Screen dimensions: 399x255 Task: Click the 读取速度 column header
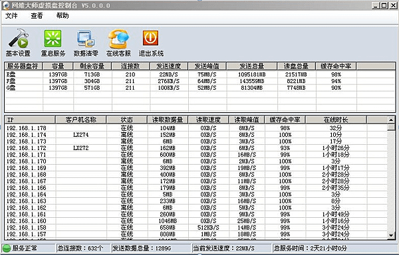click(x=208, y=120)
